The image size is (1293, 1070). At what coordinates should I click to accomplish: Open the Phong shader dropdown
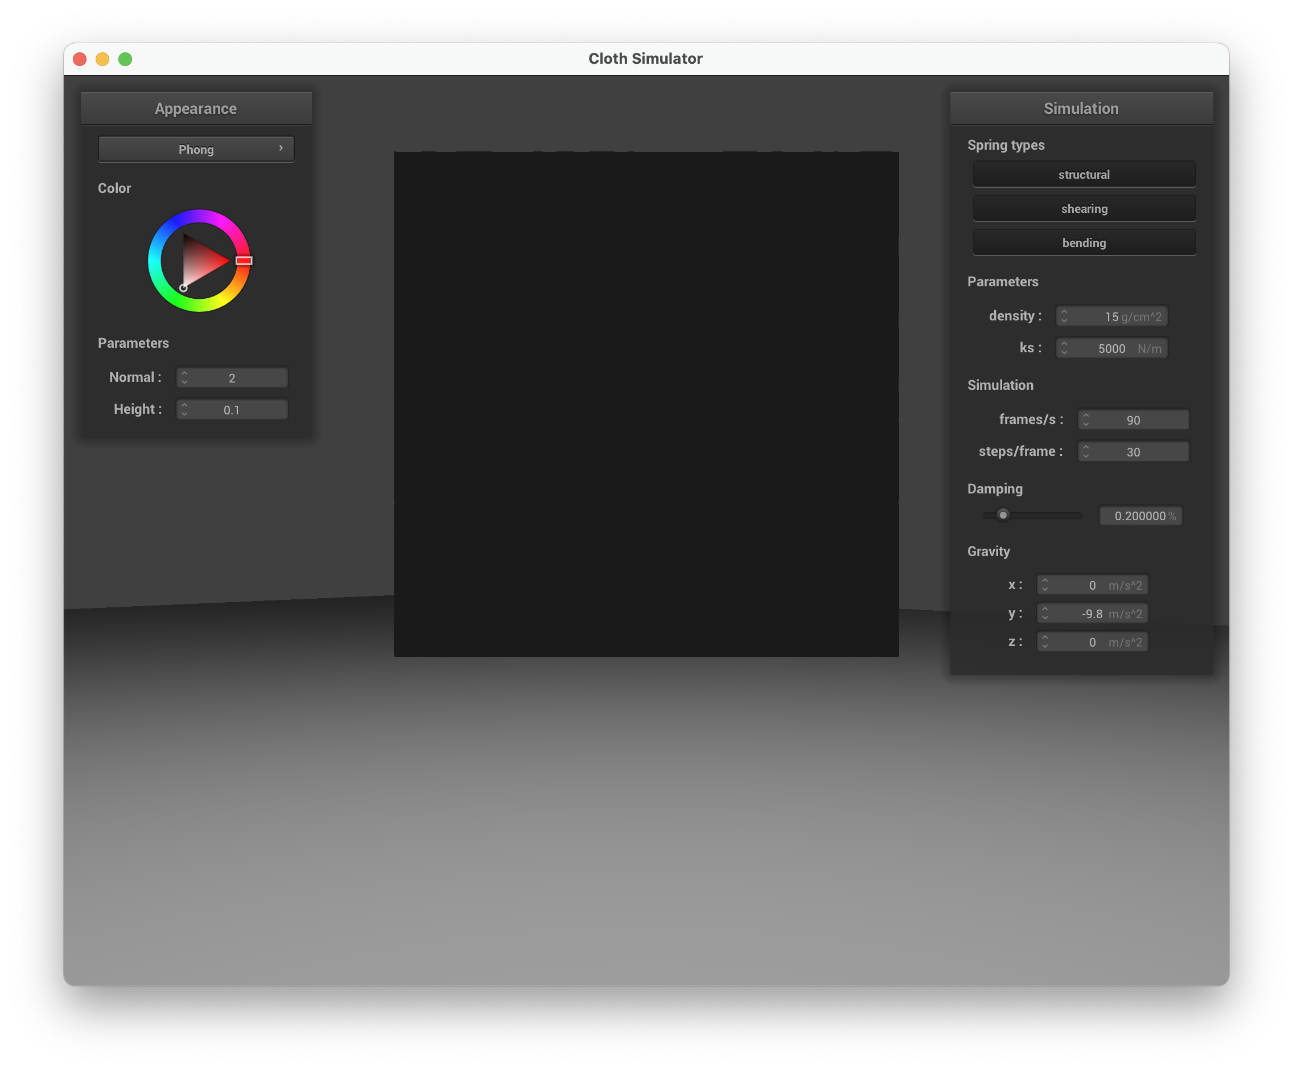point(196,149)
